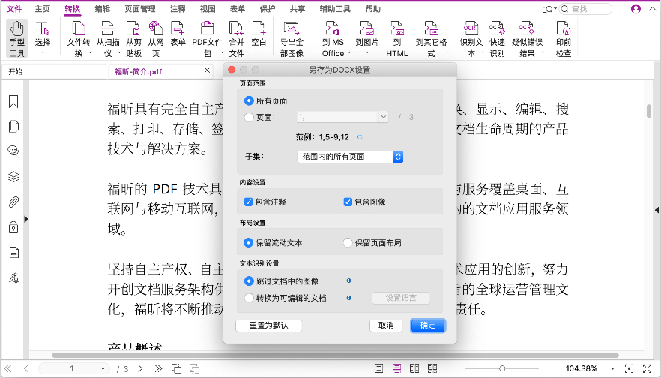
Task: Open the page number dropdown
Action: pos(103,368)
